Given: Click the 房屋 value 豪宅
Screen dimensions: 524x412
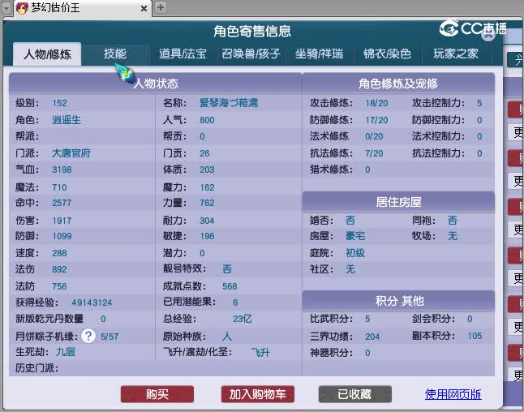Looking at the screenshot, I should (355, 236).
